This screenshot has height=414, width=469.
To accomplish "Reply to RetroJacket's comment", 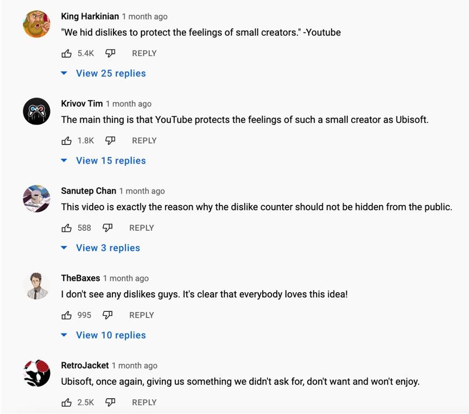I will pyautogui.click(x=144, y=403).
